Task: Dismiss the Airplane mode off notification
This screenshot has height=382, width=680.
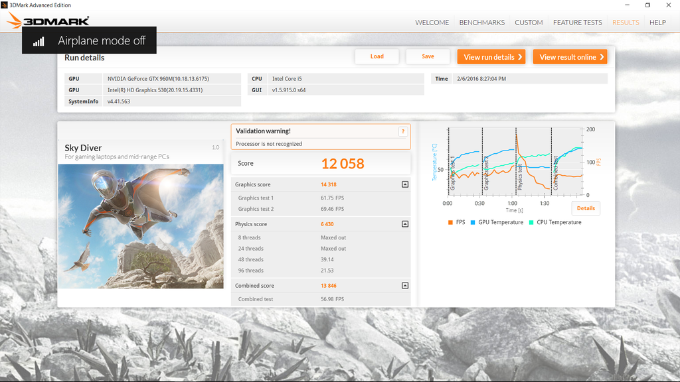Action: click(x=89, y=40)
